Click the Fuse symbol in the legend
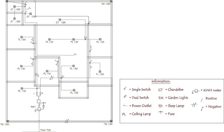 coord(161,113)
